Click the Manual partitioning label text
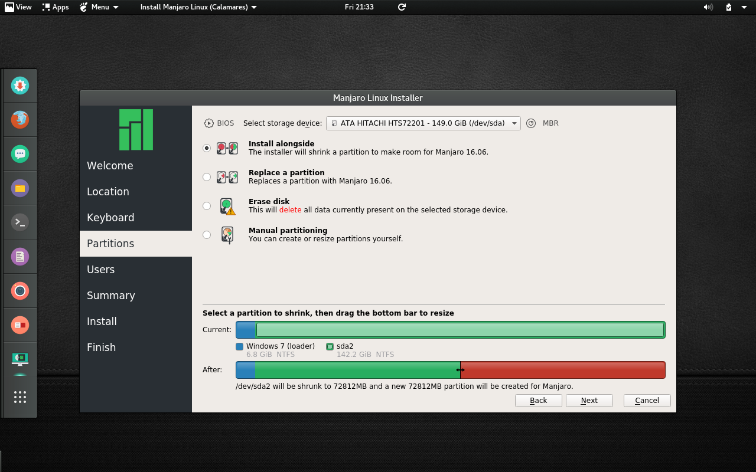Screen dimensions: 756x472 coord(288,231)
